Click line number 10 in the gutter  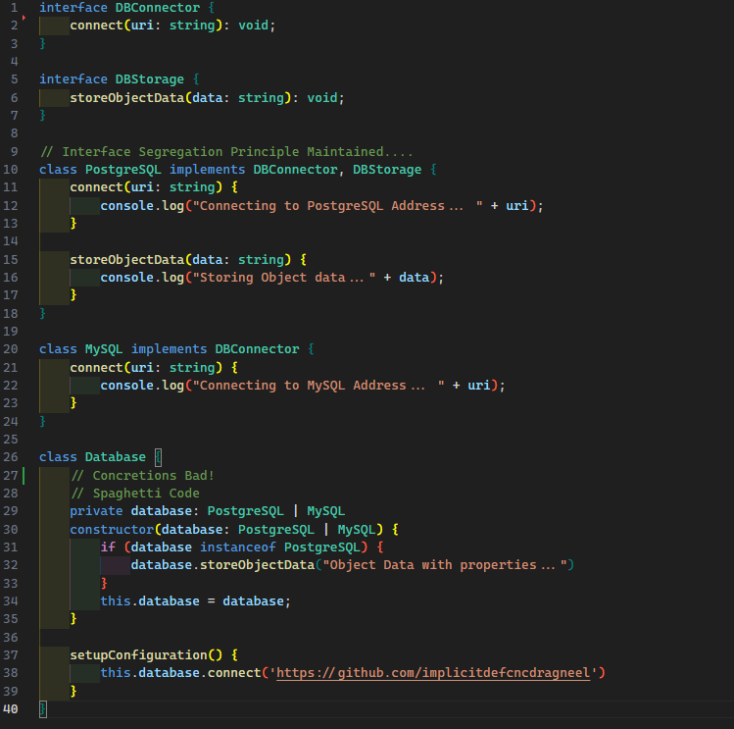click(11, 169)
